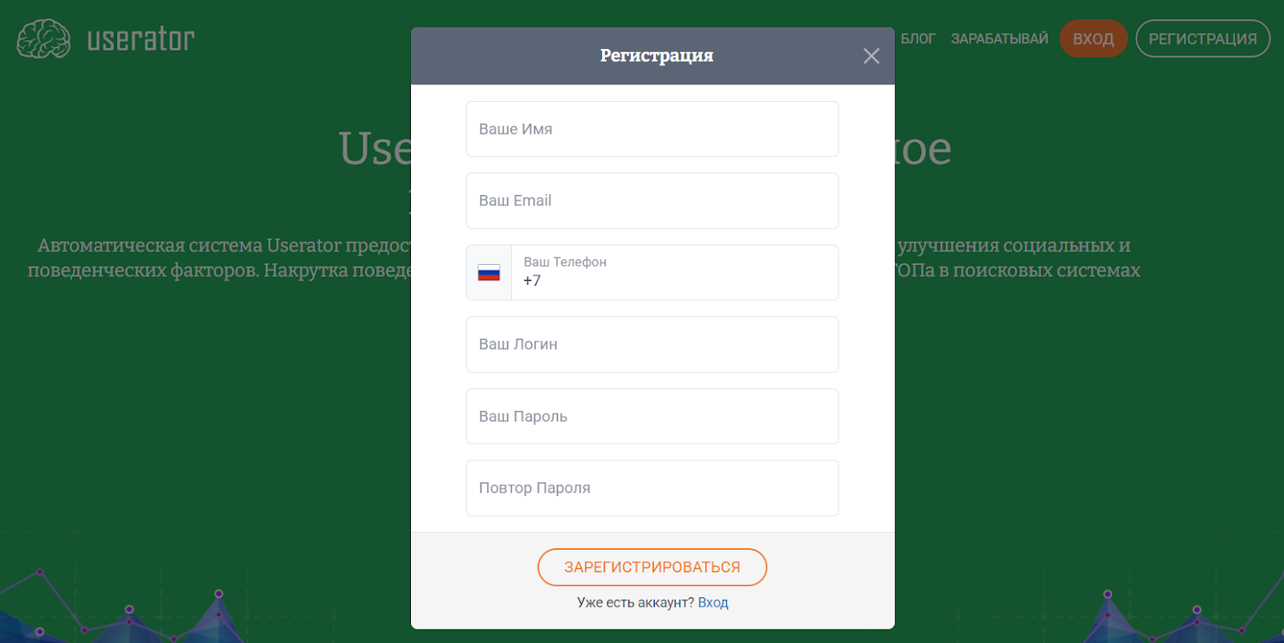1284x643 pixels.
Task: Go to ЗАРАБАТЫВАЙ in the navigation
Action: tap(999, 39)
